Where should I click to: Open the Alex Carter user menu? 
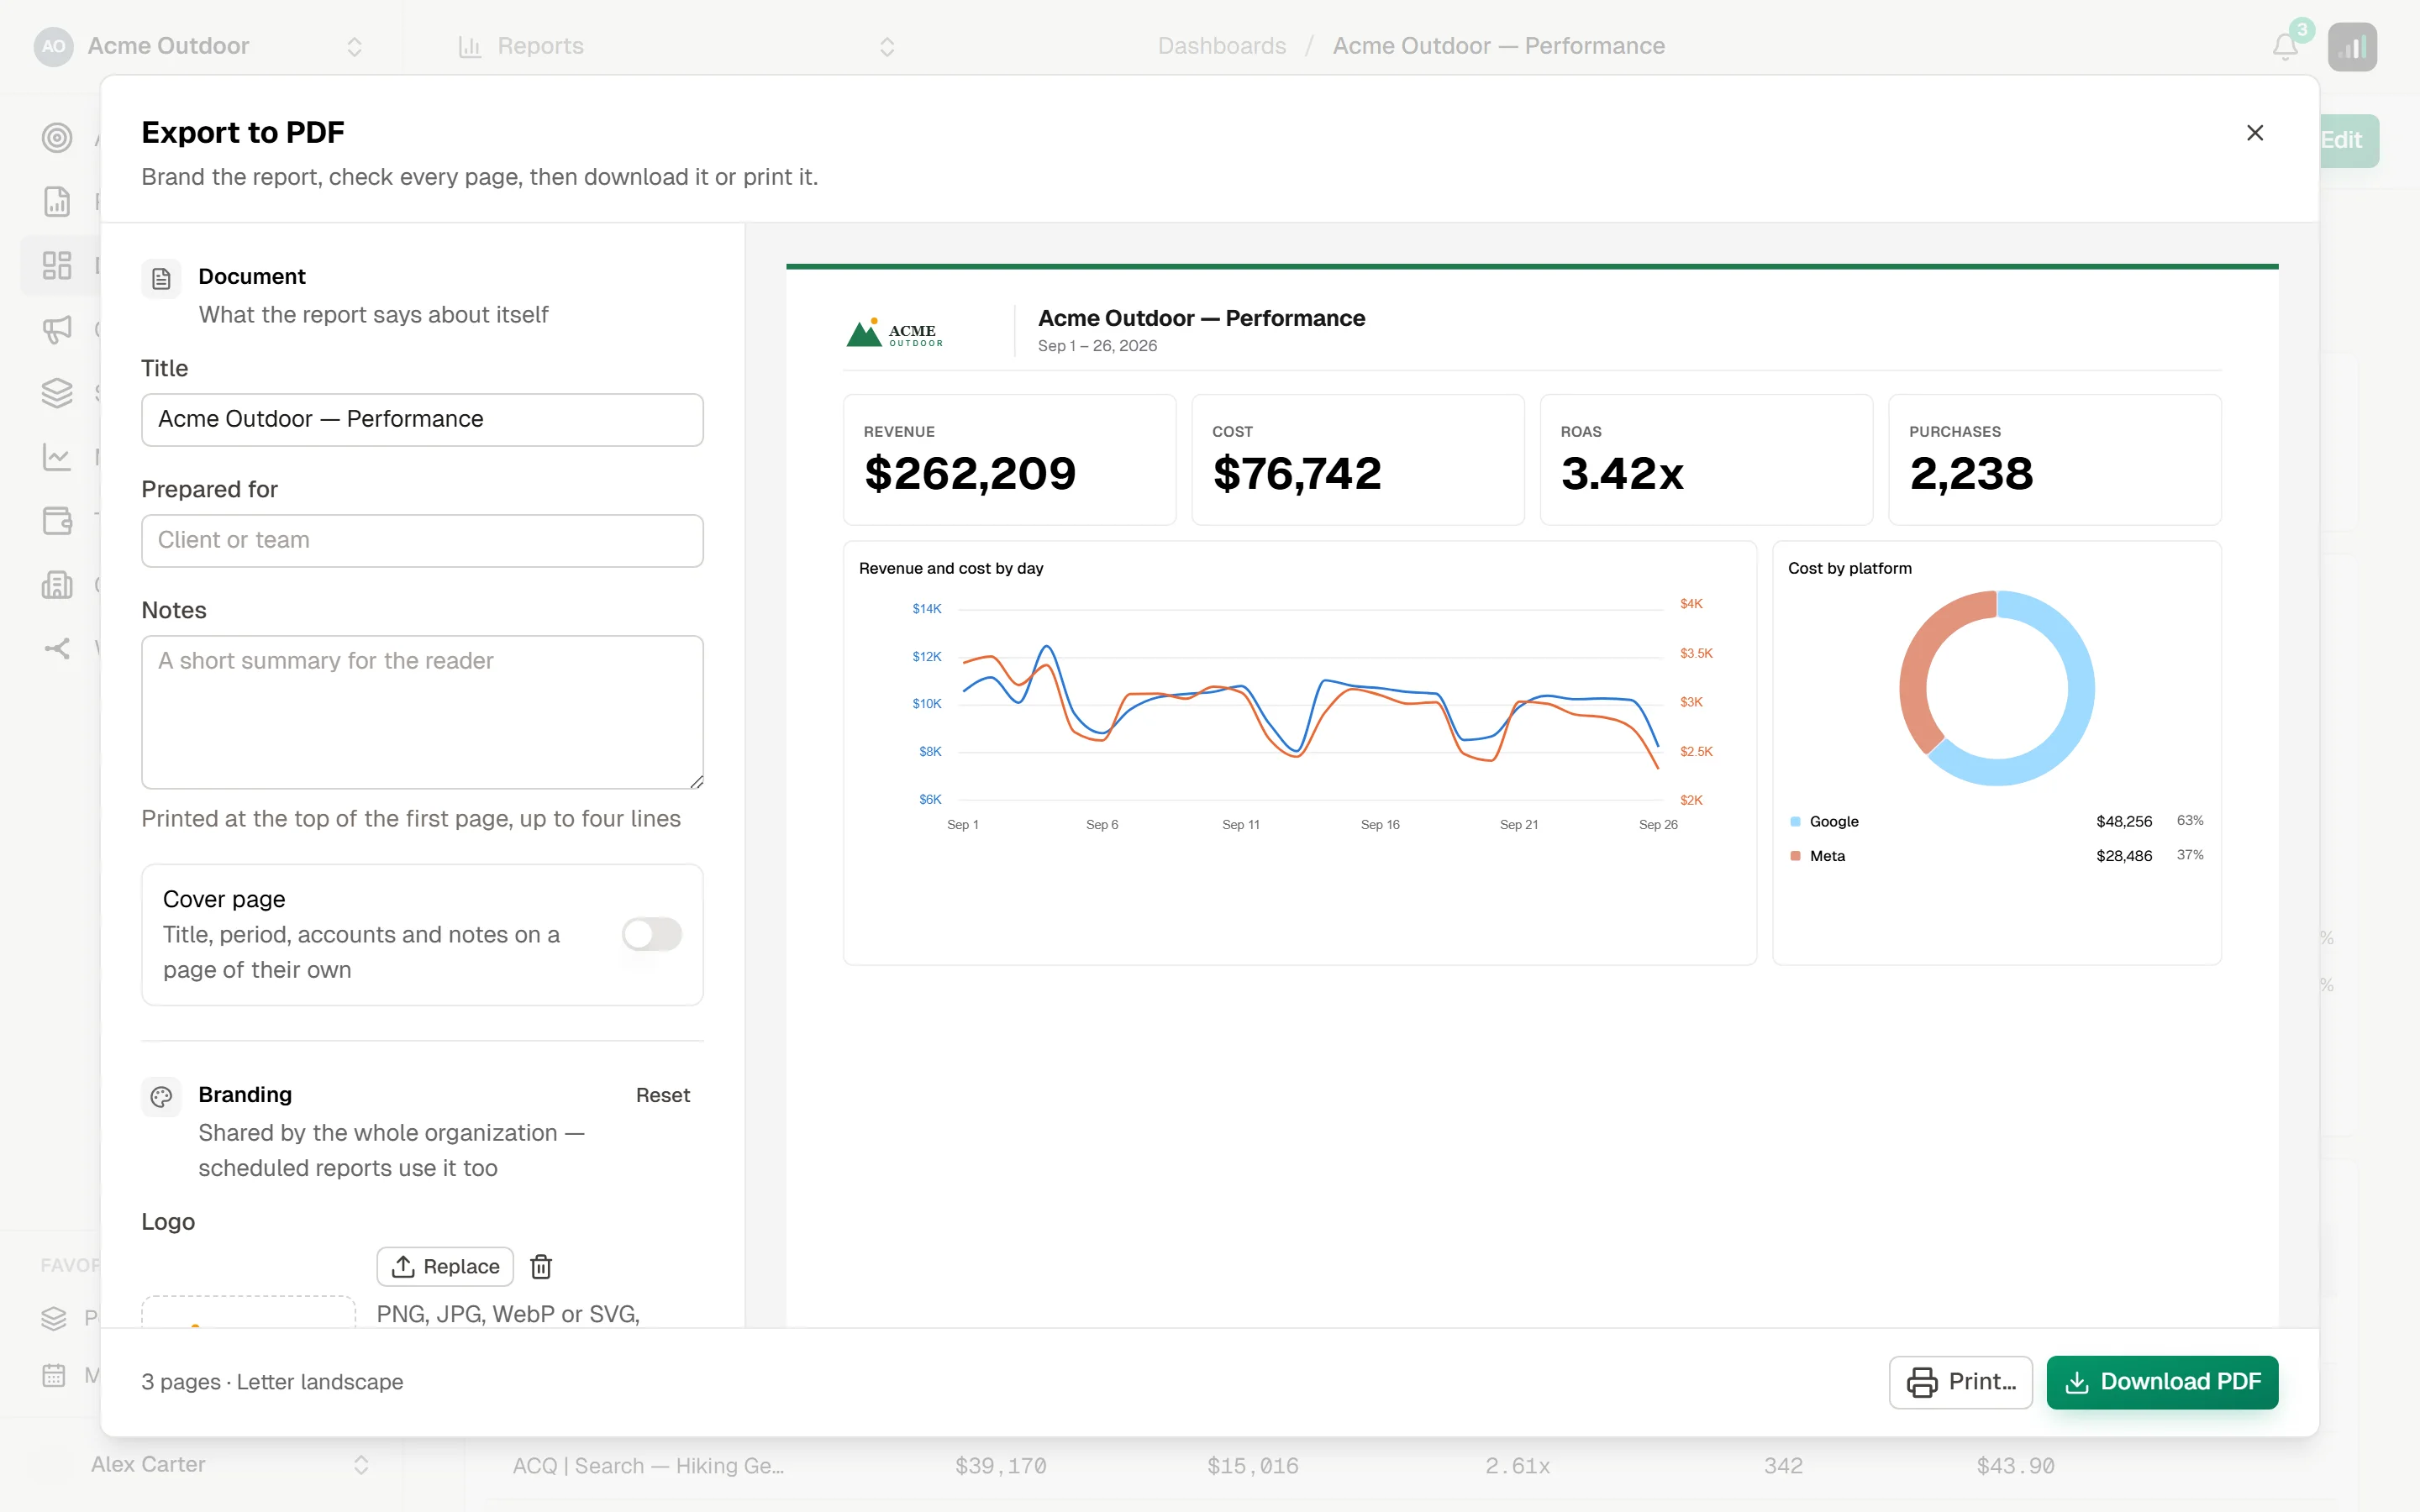click(x=203, y=1464)
